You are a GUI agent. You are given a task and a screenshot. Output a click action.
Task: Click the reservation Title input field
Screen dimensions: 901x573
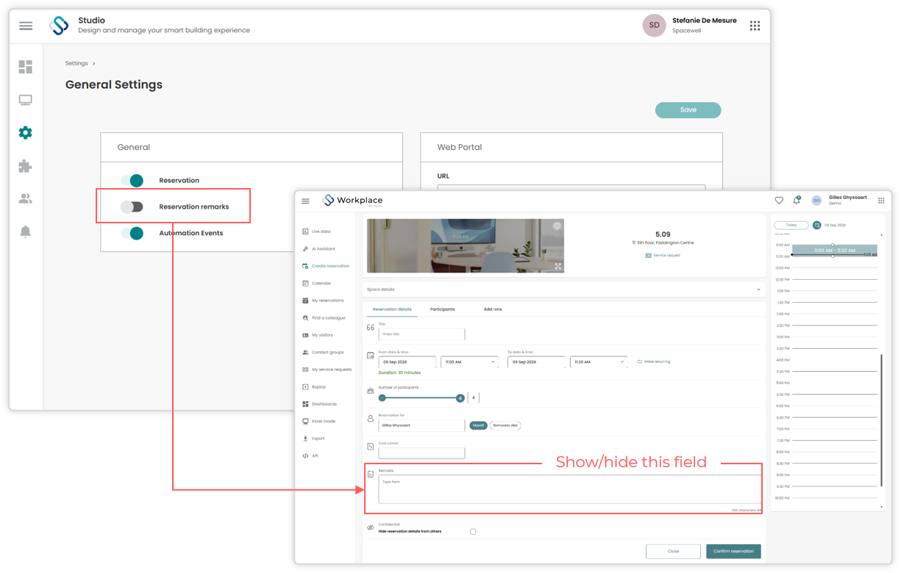tap(421, 334)
